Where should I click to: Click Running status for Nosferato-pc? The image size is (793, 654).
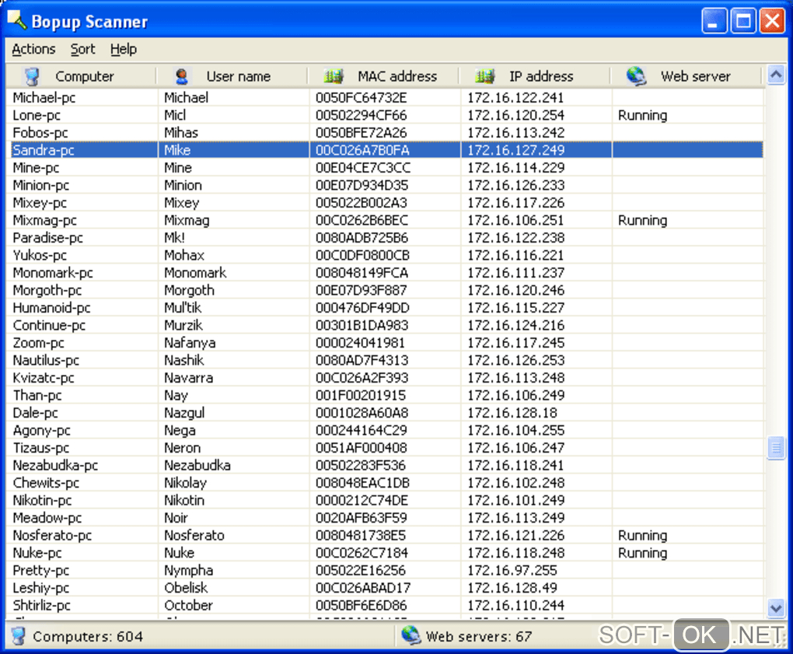click(643, 536)
